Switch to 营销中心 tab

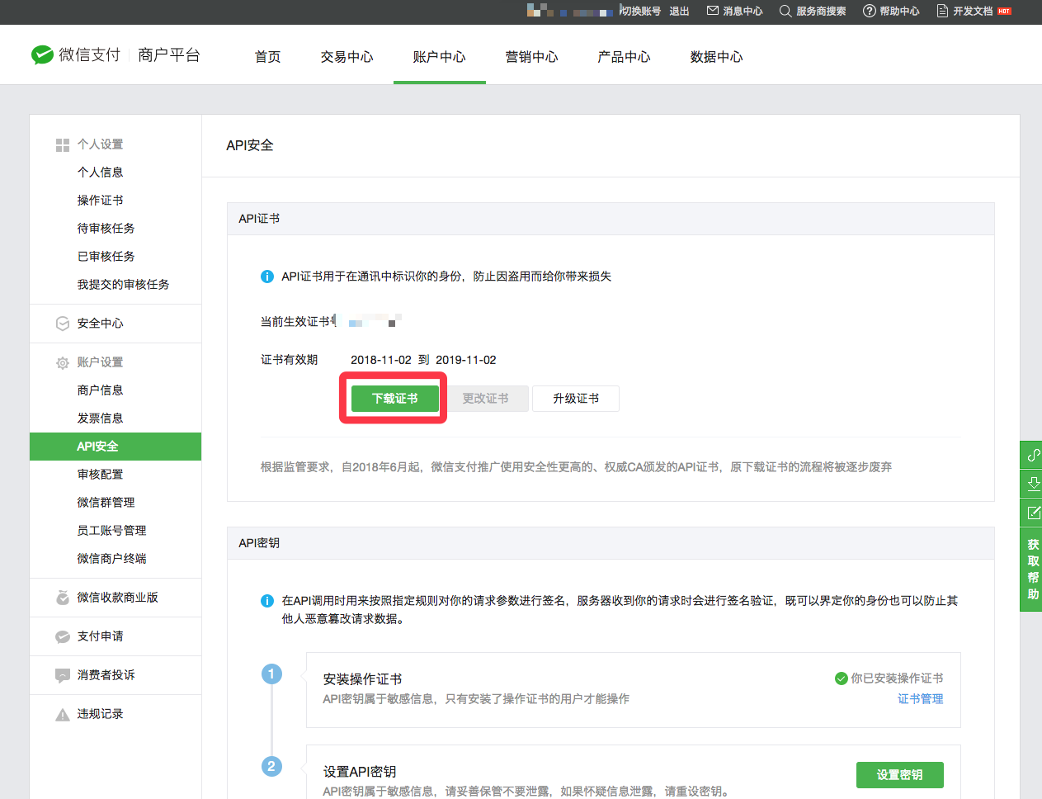pos(532,57)
